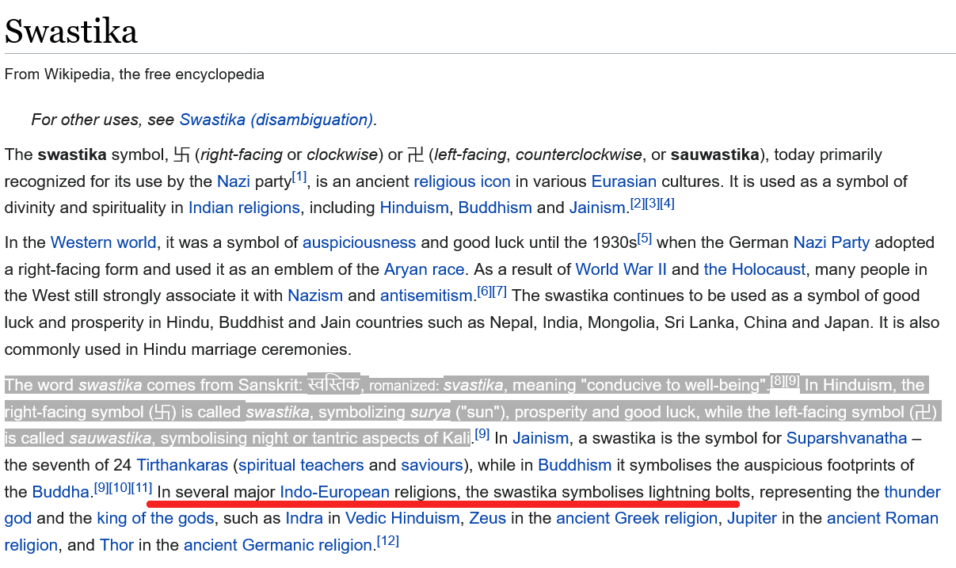
Task: Open the Western world link
Action: click(104, 242)
